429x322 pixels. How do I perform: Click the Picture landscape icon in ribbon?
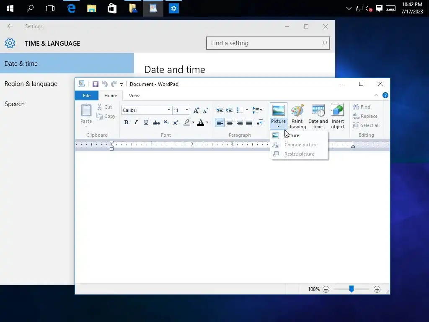click(278, 110)
